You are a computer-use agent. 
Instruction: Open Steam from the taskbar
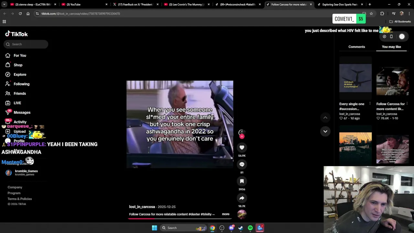(x=241, y=228)
